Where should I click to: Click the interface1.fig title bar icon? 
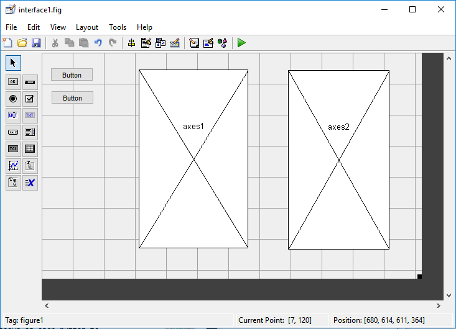10,10
